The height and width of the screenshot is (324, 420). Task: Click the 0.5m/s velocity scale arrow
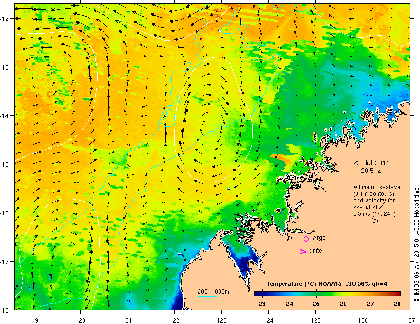tap(369, 221)
